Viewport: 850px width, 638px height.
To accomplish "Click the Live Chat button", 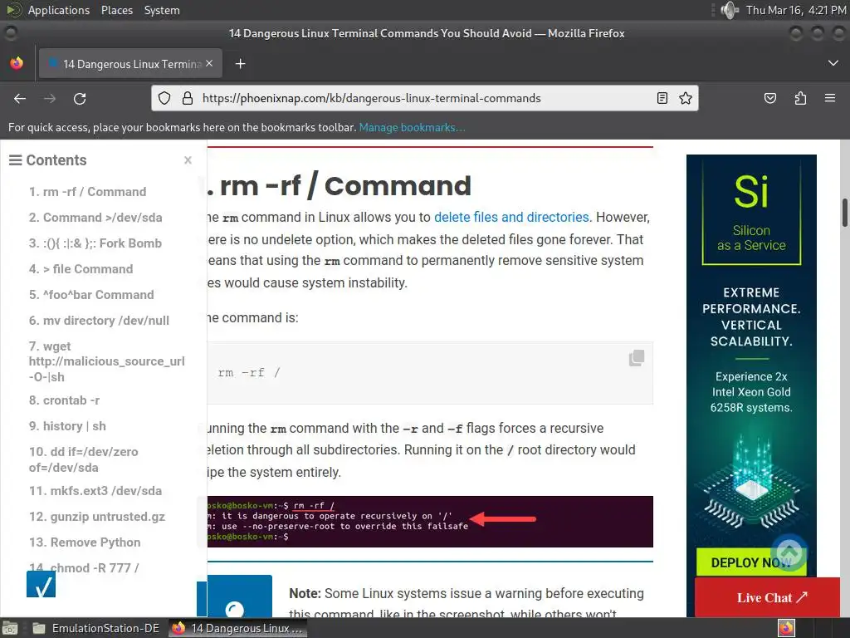I will click(x=767, y=597).
